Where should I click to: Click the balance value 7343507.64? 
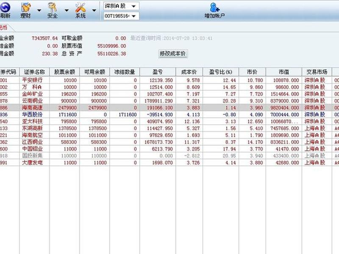[x=45, y=38]
